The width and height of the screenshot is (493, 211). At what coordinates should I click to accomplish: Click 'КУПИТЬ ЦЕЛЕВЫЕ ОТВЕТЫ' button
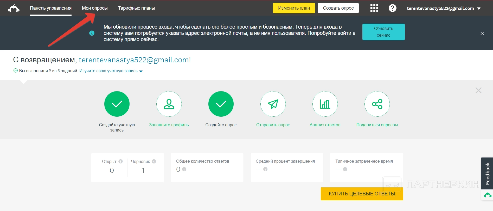[362, 194]
